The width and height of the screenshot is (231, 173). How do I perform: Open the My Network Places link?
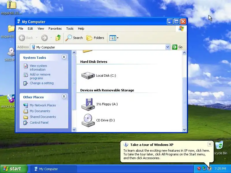coord(43,105)
